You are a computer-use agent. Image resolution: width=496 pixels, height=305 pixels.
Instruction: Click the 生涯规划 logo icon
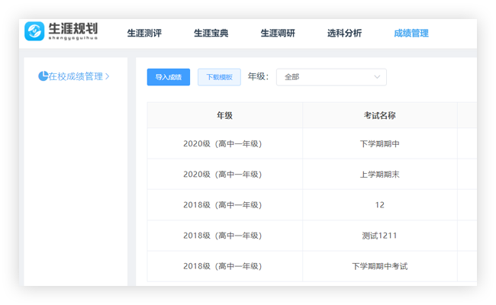(x=34, y=31)
